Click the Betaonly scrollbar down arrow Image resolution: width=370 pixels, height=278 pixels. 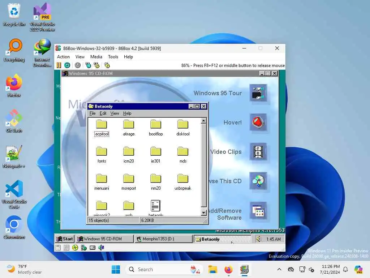pos(204,212)
